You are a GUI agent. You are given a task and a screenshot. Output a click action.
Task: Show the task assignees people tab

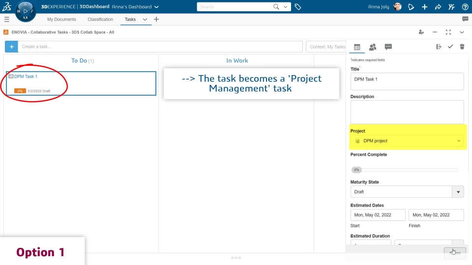coord(373,47)
